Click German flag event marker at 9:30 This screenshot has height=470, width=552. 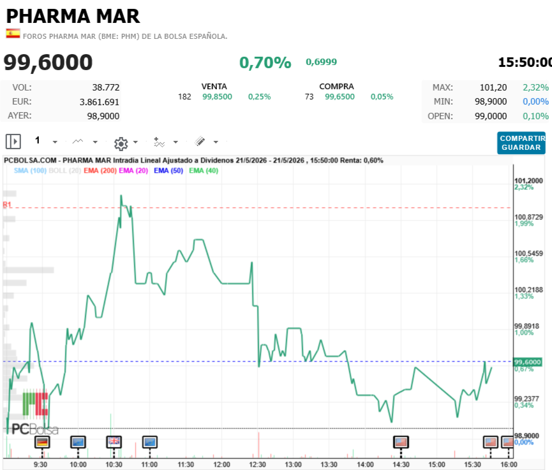click(42, 442)
